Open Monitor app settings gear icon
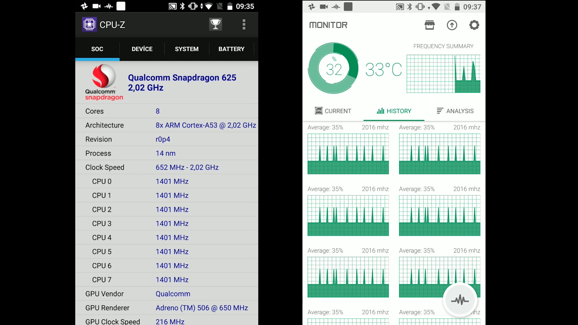This screenshot has height=325, width=578. click(x=474, y=25)
